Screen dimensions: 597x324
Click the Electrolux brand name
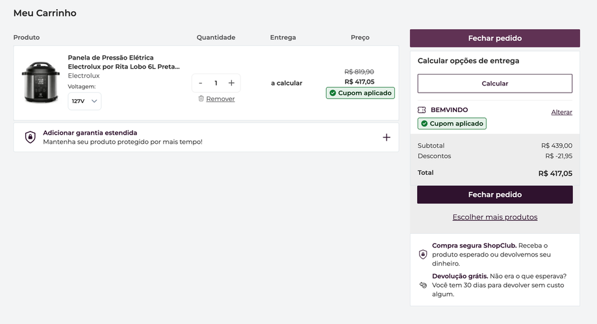84,76
